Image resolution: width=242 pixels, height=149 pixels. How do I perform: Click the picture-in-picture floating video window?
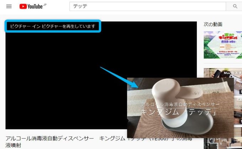point(180,108)
